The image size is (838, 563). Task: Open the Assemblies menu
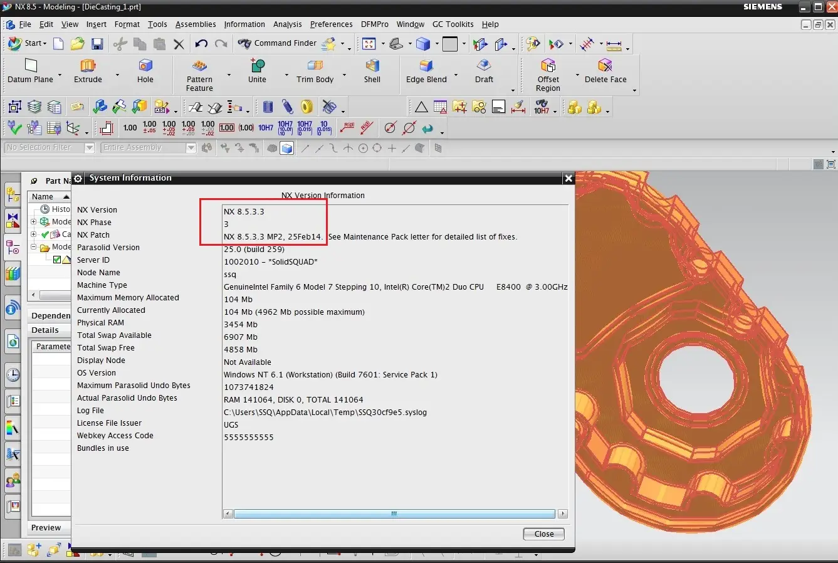[x=196, y=24]
